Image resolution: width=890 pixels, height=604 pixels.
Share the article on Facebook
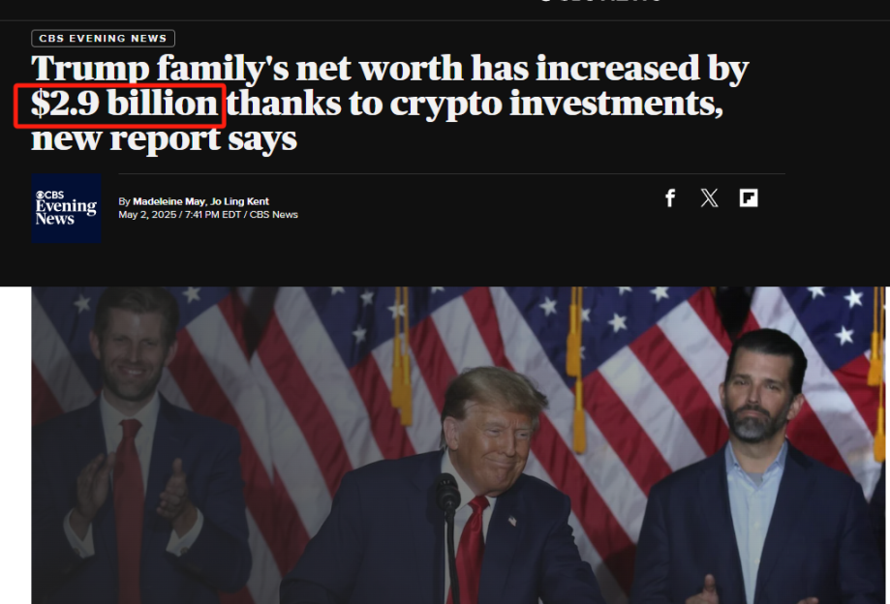(x=670, y=197)
